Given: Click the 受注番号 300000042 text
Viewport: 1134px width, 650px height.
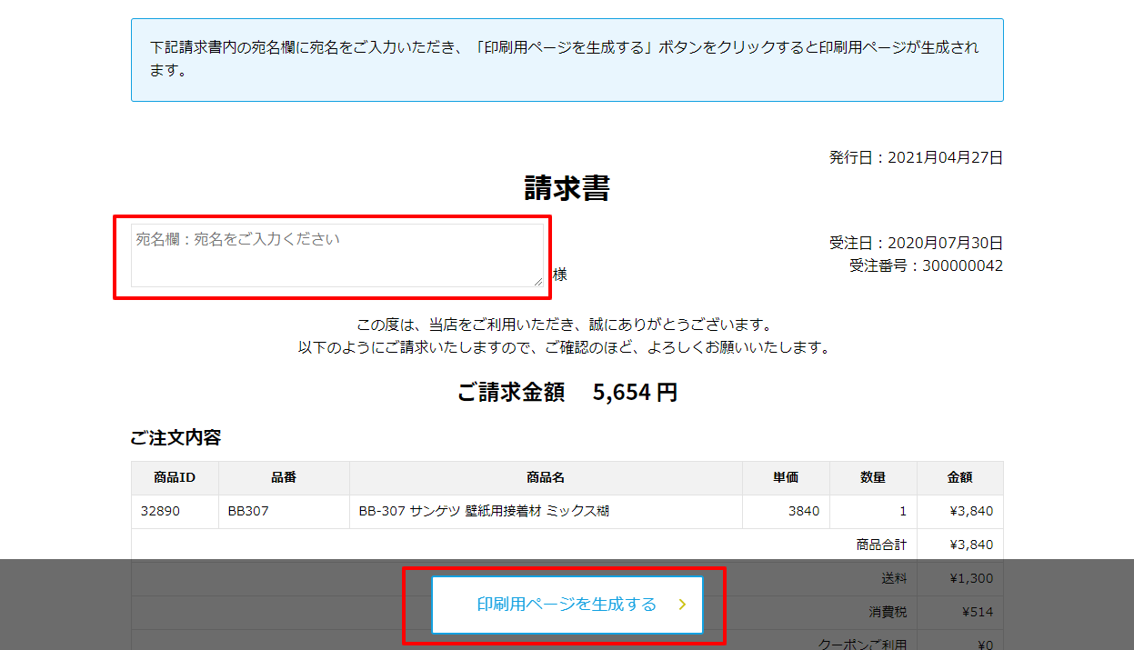Looking at the screenshot, I should [926, 265].
